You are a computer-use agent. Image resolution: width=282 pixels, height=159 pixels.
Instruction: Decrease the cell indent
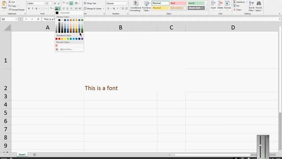76,8
